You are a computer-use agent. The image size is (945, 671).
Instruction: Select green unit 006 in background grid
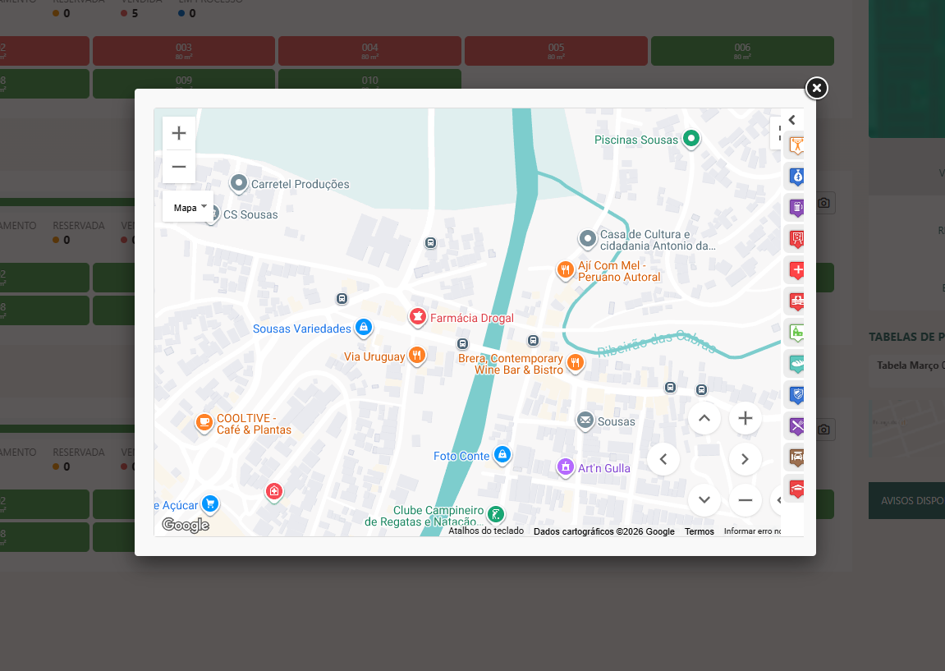click(742, 51)
